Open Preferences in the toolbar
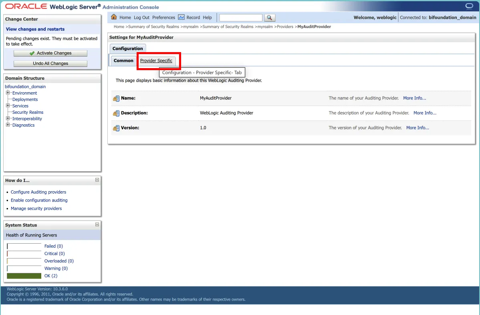This screenshot has height=315, width=480. tap(163, 18)
